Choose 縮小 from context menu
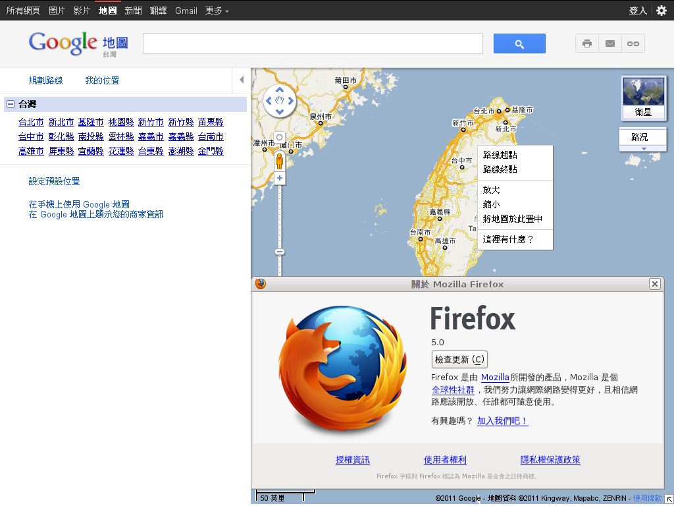674x506 pixels. pyautogui.click(x=491, y=204)
